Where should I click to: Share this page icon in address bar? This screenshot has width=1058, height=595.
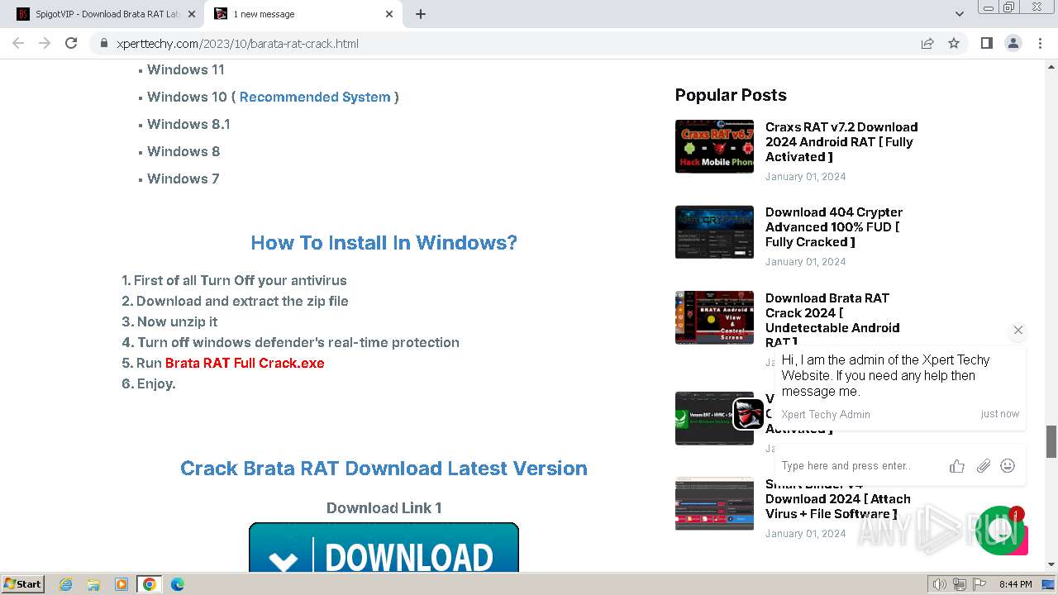(927, 43)
